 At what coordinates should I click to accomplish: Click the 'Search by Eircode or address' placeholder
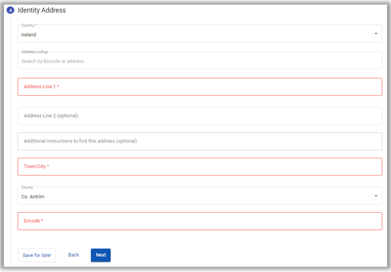[x=53, y=61]
